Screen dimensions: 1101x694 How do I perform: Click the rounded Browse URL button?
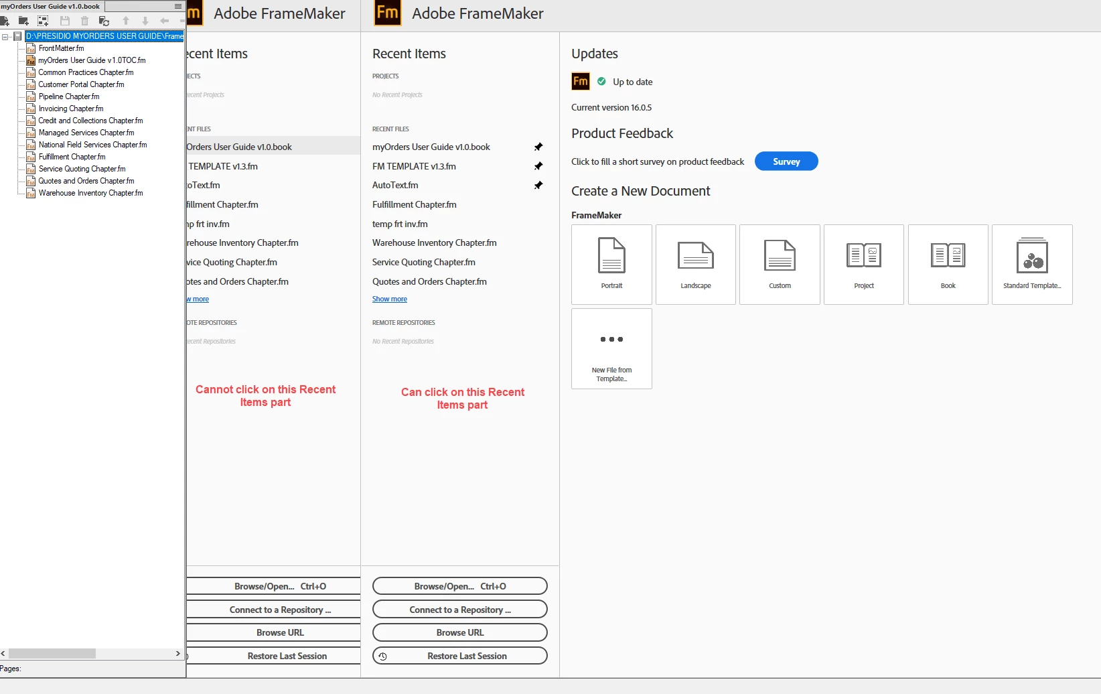pos(460,632)
